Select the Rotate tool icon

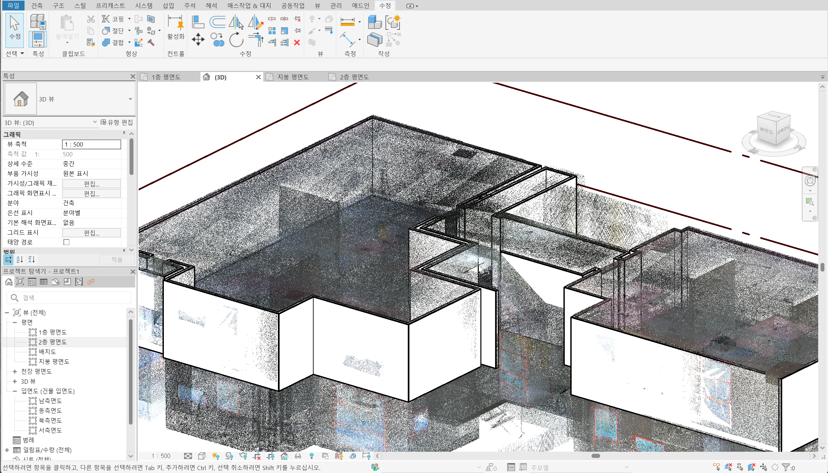(236, 40)
